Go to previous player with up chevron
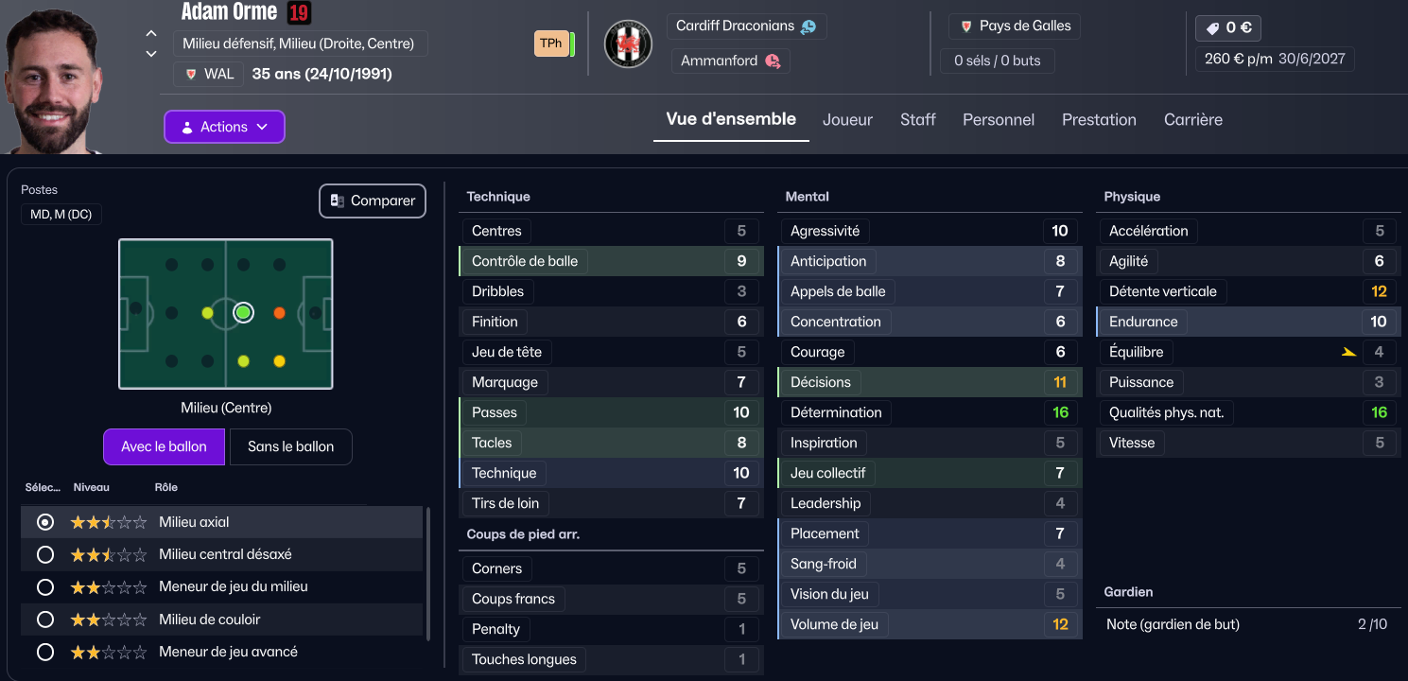Screen dimensions: 1408x681 151,33
